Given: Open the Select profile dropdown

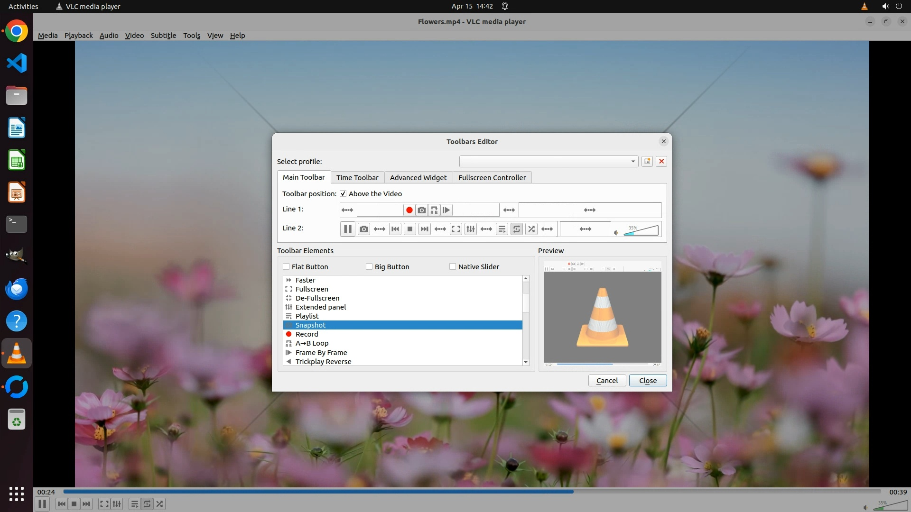Looking at the screenshot, I should [x=548, y=162].
